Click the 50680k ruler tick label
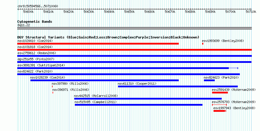This screenshot has width=260, height=131. (x=190, y=12)
